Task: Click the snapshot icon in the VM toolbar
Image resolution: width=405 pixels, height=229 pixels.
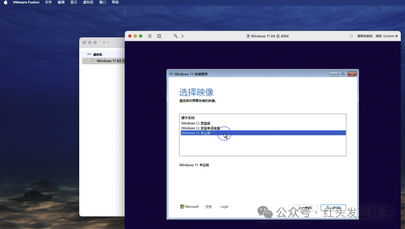Action: [x=159, y=36]
